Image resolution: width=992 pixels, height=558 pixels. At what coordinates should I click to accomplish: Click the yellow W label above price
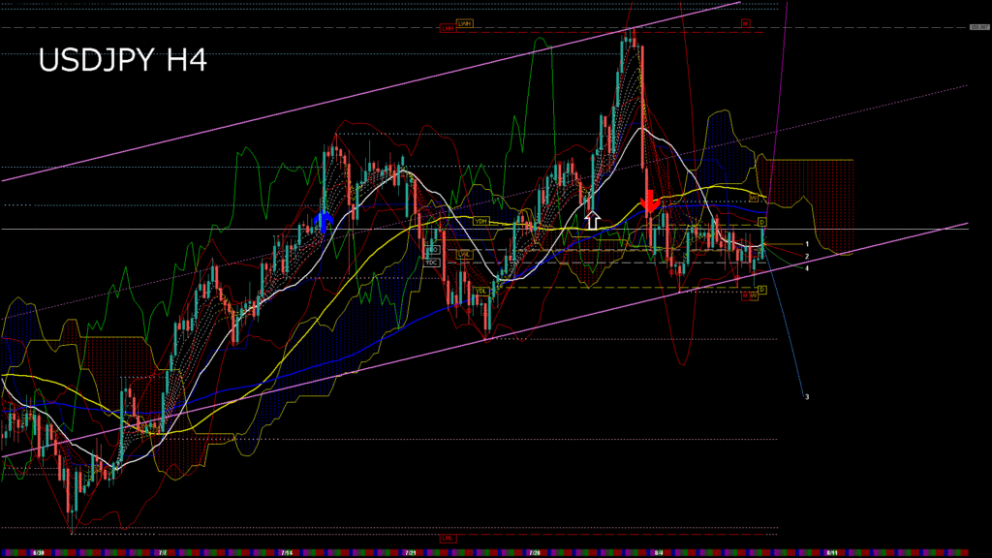click(x=753, y=198)
